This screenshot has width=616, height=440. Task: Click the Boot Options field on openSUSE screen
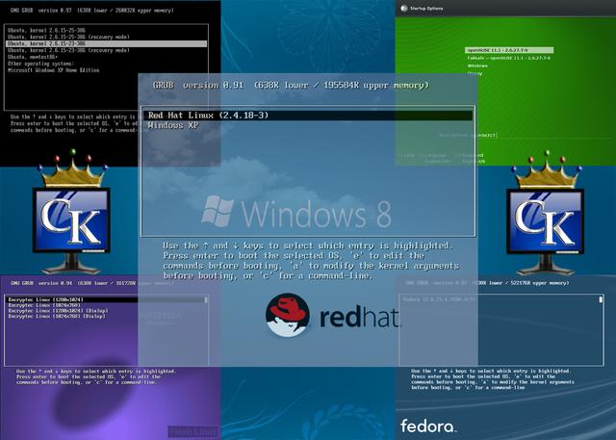[469, 135]
